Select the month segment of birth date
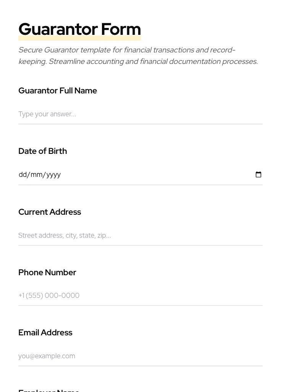Viewport: 281px width, 392px height. [x=36, y=175]
